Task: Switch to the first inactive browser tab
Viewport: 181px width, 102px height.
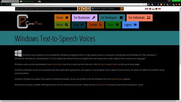Action: tap(10, 1)
